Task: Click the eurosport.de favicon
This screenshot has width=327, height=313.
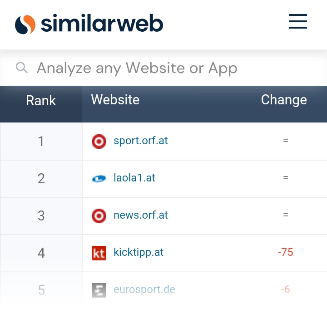Action: pyautogui.click(x=99, y=290)
